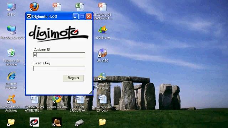Focus the Customer ID input field
228x128 pixels.
tap(59, 55)
